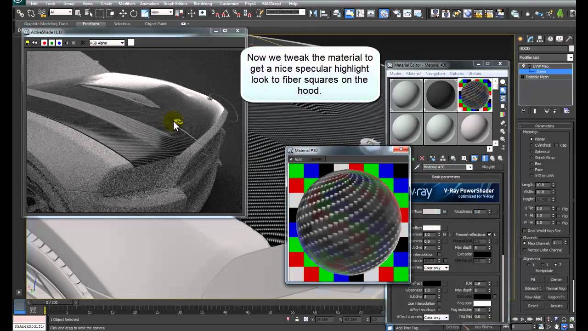Toggle the Percent Snap icon
588x331 pixels.
237,13
